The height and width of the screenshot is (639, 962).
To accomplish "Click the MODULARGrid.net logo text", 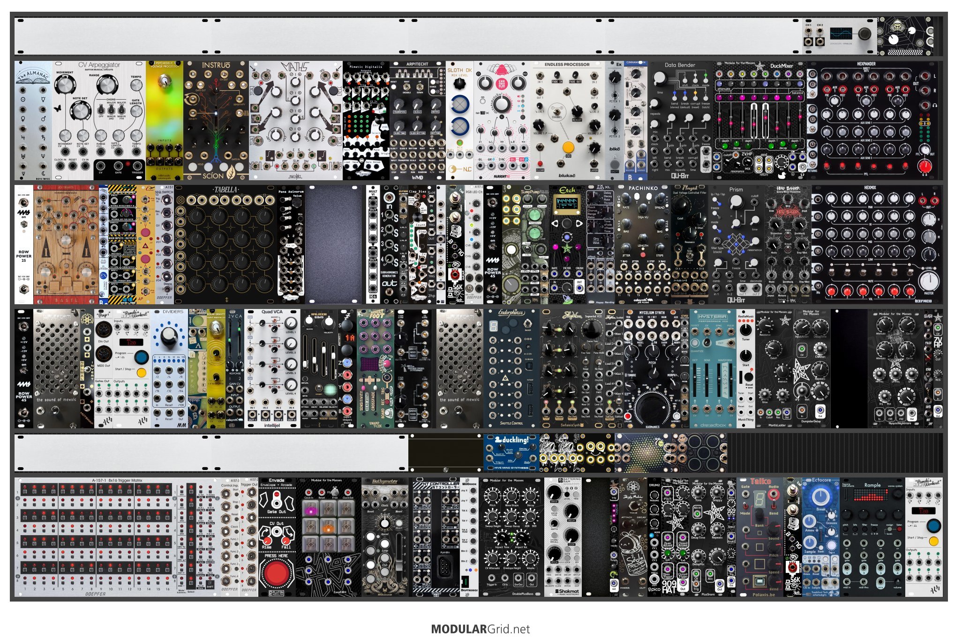I will click(480, 629).
